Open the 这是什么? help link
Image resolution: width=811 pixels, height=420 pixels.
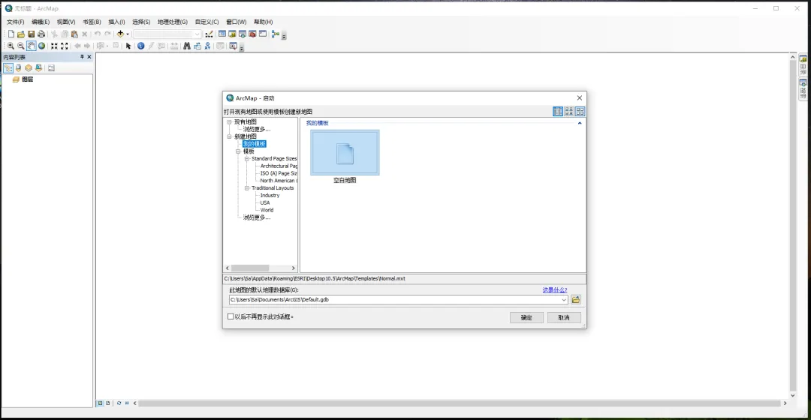click(x=554, y=289)
